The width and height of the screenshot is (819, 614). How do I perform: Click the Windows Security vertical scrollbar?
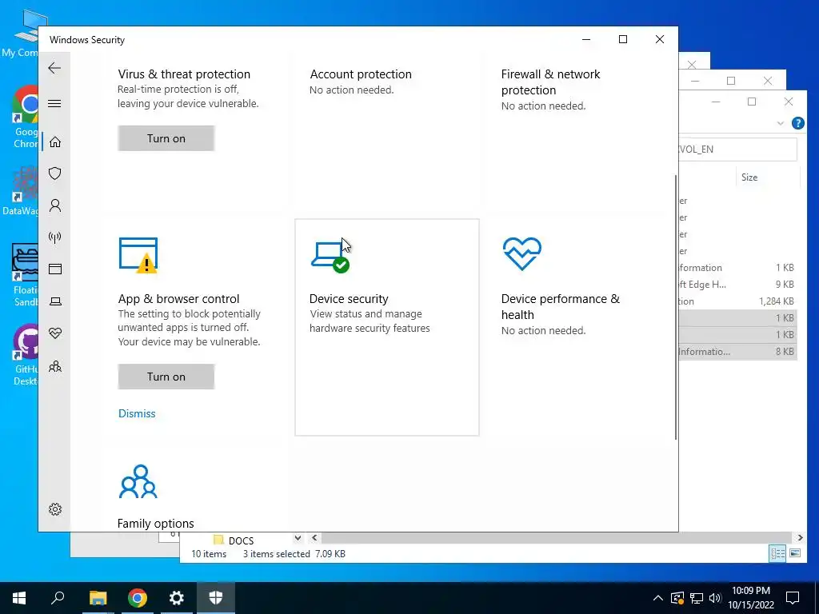[x=675, y=307]
